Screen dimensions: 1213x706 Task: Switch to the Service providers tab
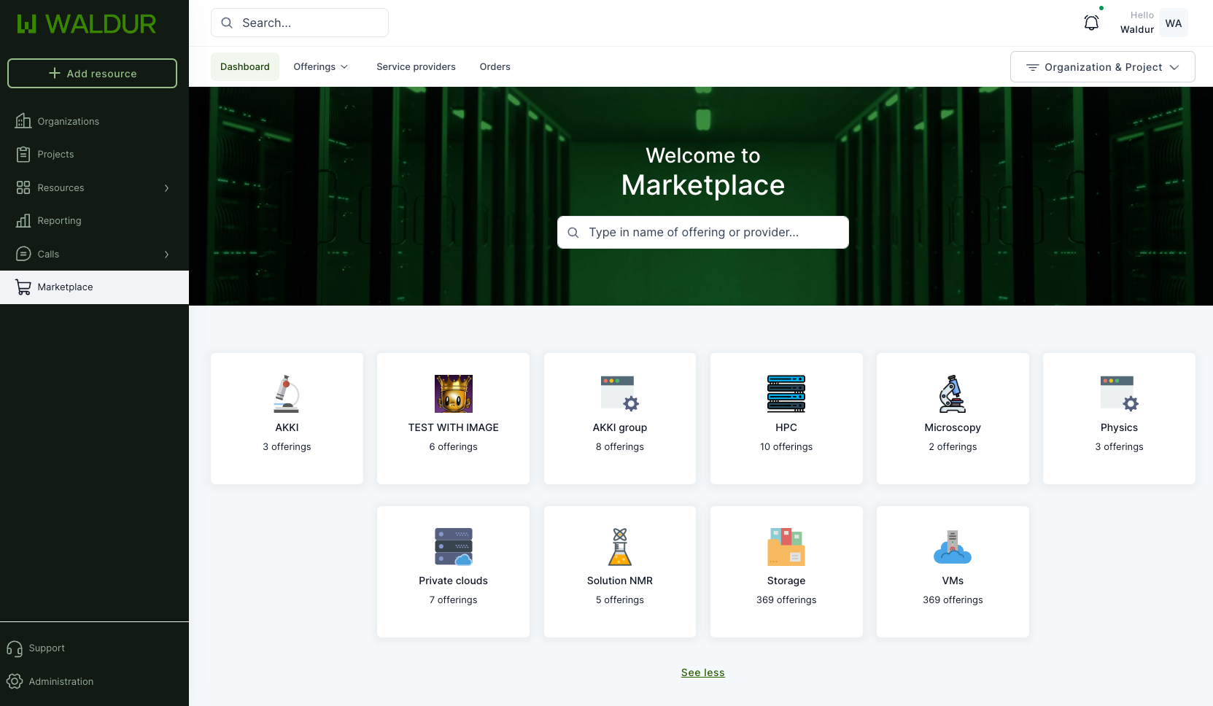click(416, 66)
